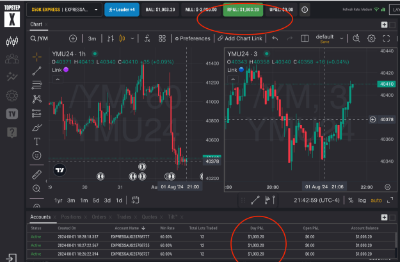Collapse the YMU24 1h legend chevron
This screenshot has height=262, width=400.
coord(58,79)
